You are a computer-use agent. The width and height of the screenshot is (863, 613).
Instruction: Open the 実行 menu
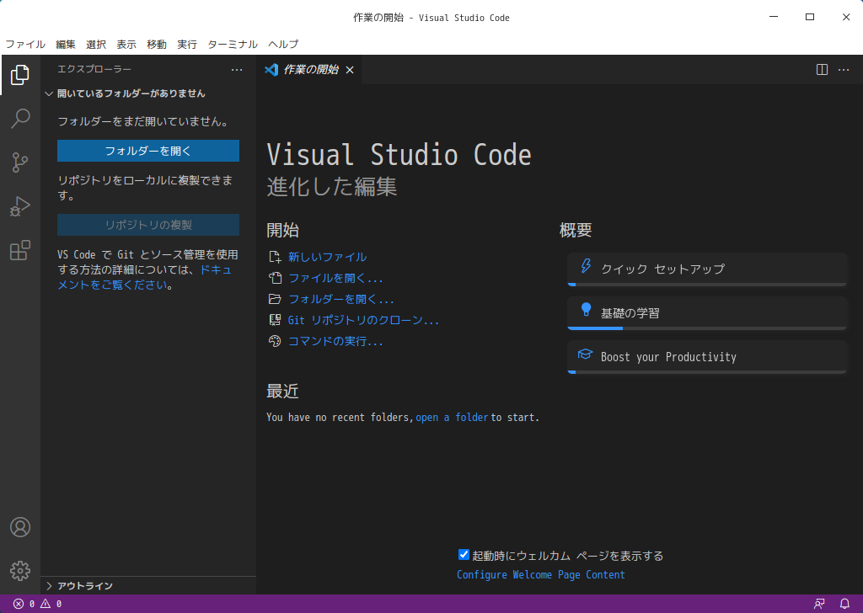click(186, 45)
